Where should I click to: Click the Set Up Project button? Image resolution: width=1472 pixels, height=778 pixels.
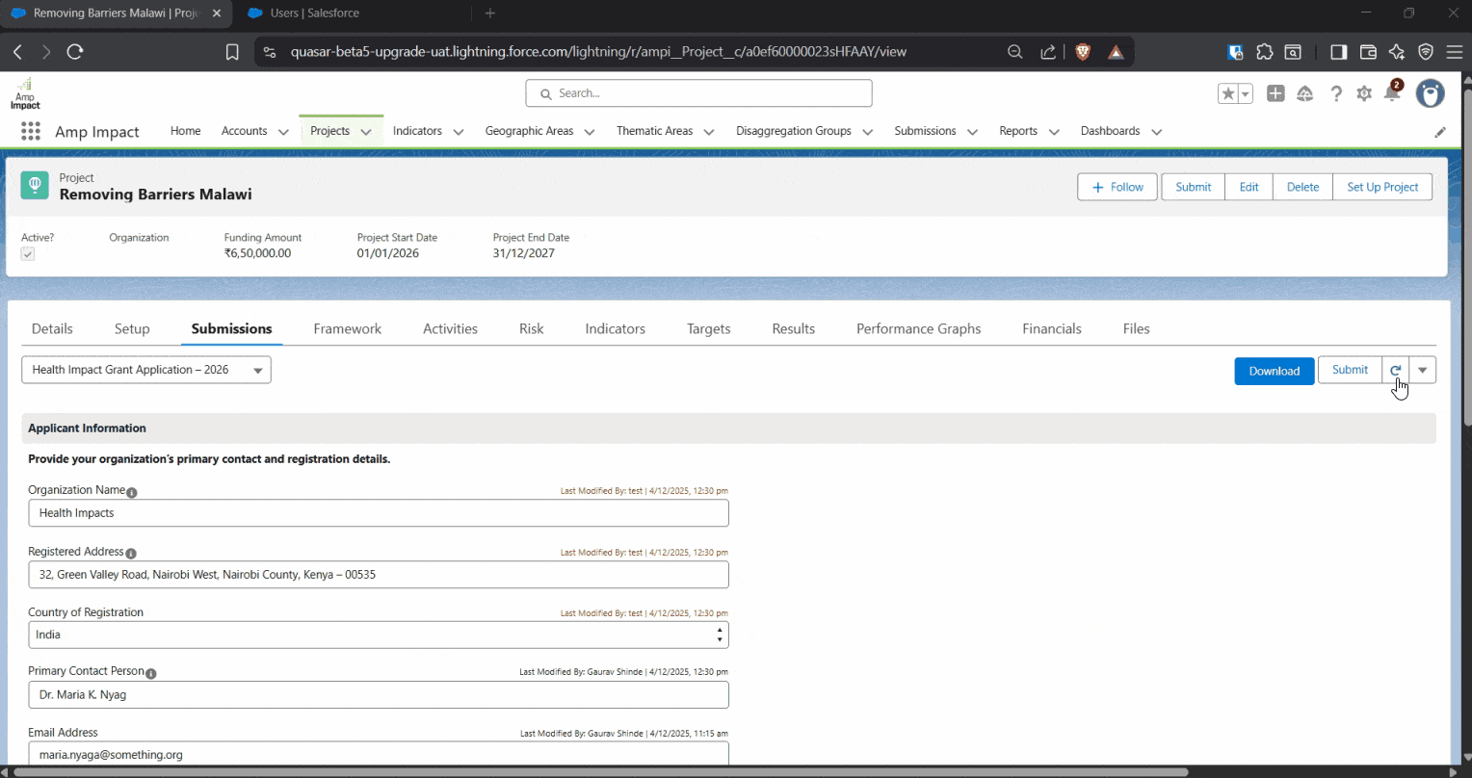click(1381, 187)
